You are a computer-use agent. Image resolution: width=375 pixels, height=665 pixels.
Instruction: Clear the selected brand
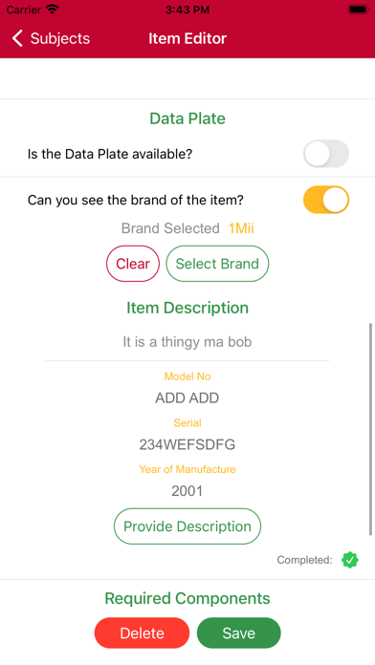pos(133,264)
